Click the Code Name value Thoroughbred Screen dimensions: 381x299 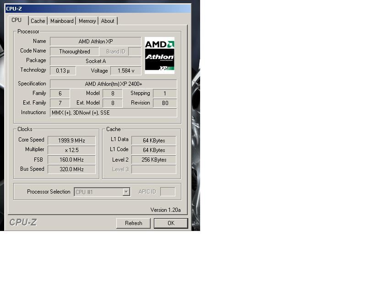pos(75,52)
